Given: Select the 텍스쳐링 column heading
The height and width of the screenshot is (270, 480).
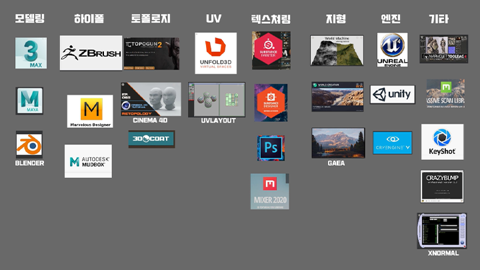Looking at the screenshot, I should [271, 19].
